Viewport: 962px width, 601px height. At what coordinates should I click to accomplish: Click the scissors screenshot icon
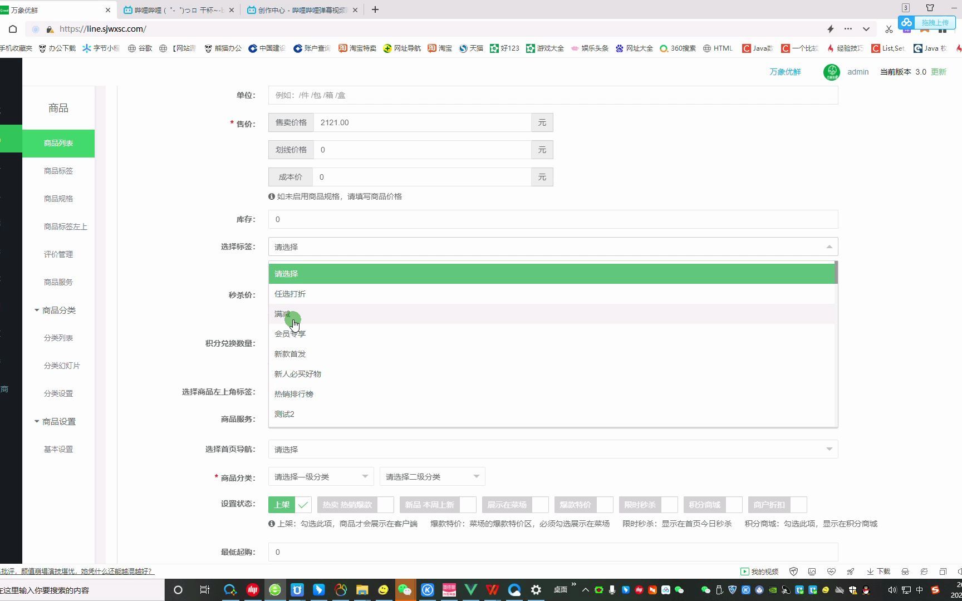pyautogui.click(x=889, y=29)
